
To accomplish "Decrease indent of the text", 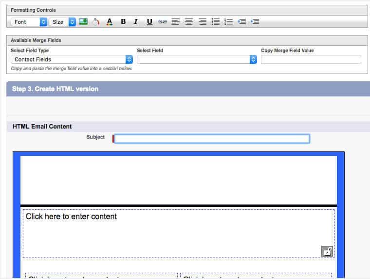I will pos(241,21).
